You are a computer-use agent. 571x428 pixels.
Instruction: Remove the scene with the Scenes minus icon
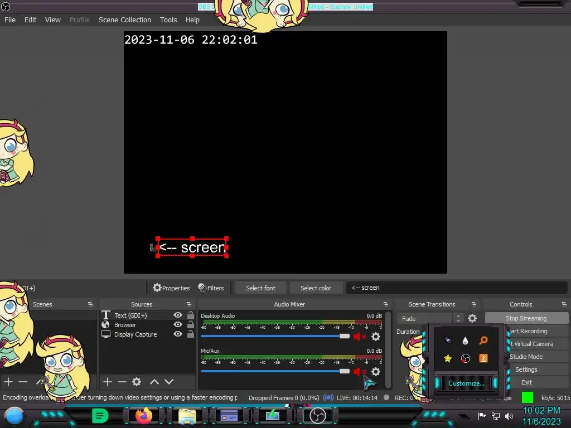[x=23, y=382]
